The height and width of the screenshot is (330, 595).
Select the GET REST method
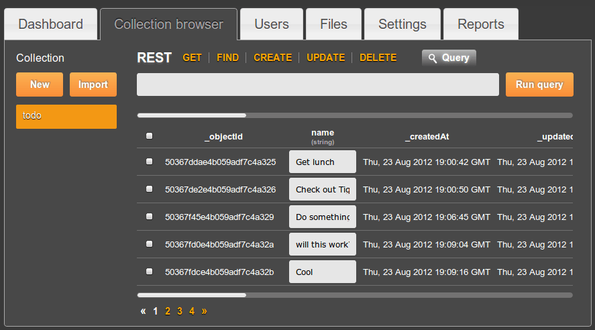tap(192, 58)
